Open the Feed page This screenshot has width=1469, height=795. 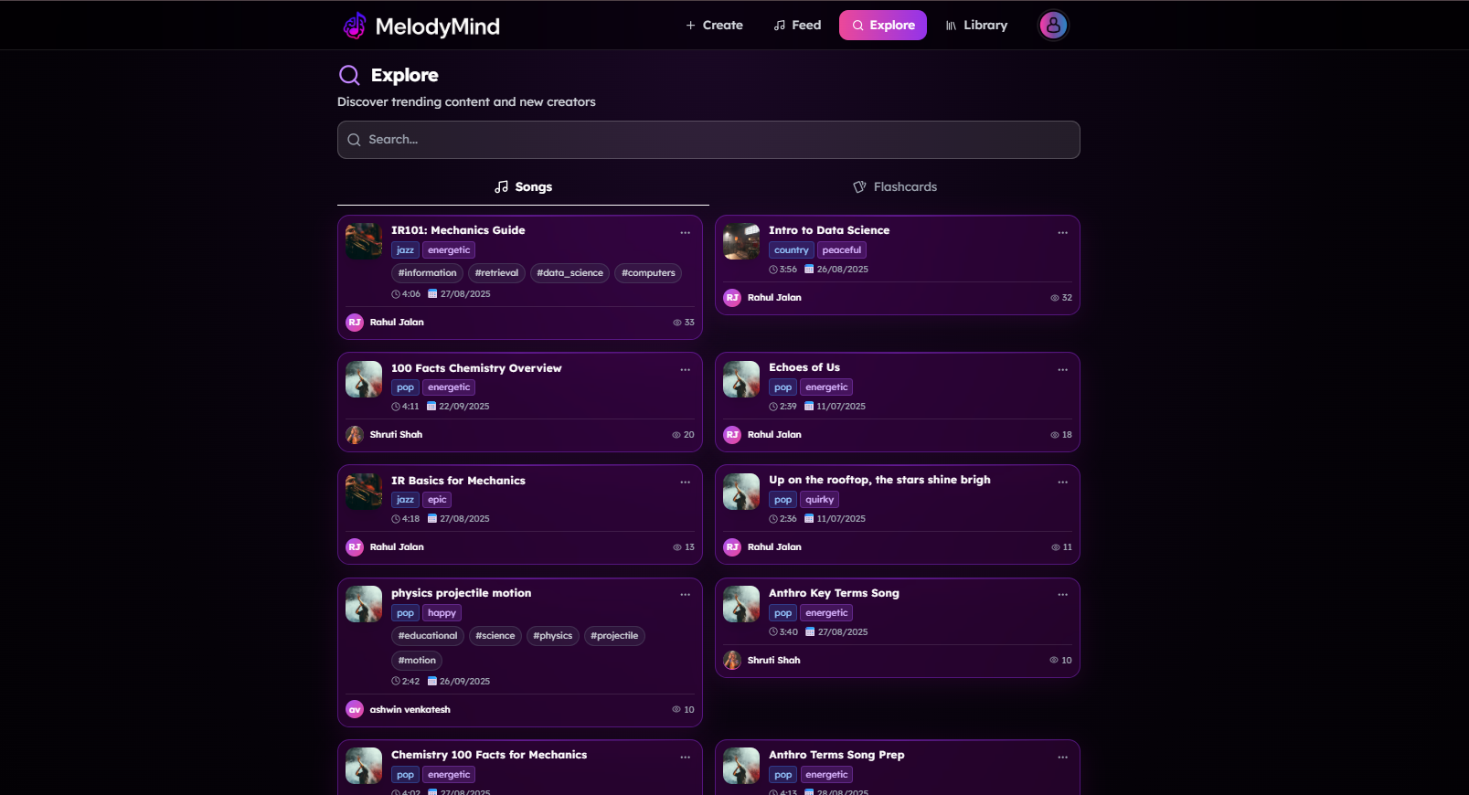(x=797, y=26)
